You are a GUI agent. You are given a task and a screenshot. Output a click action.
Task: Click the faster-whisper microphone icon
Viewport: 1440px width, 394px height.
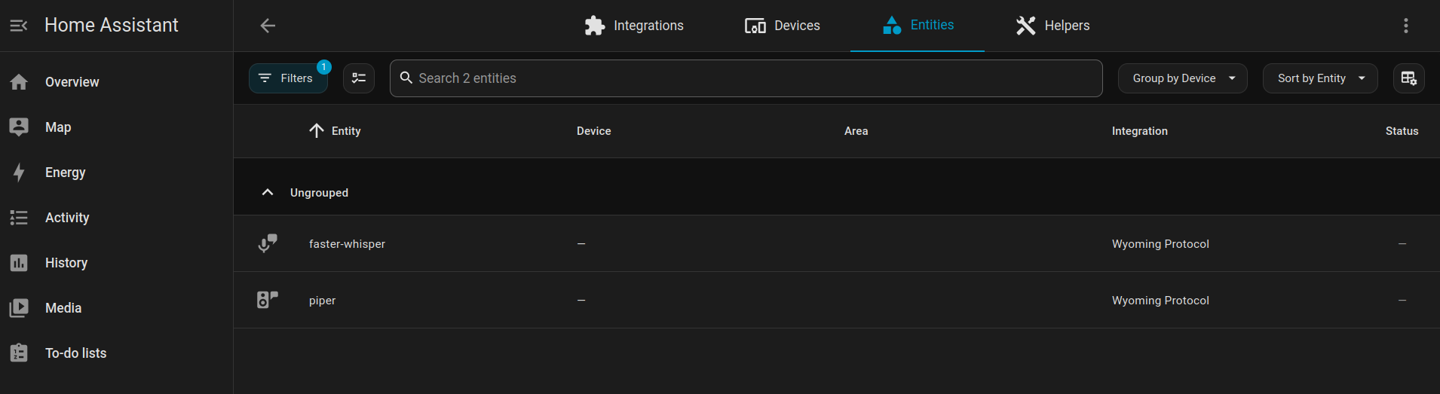pyautogui.click(x=268, y=243)
